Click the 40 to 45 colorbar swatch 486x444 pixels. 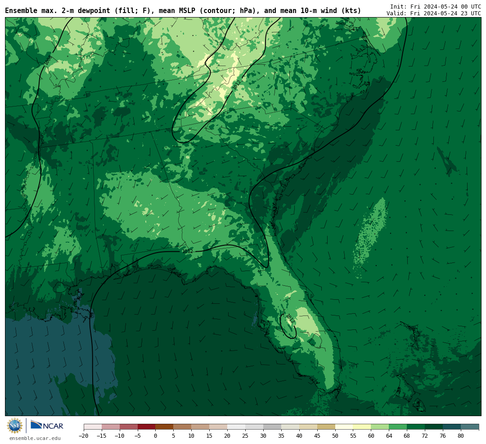[308, 426]
